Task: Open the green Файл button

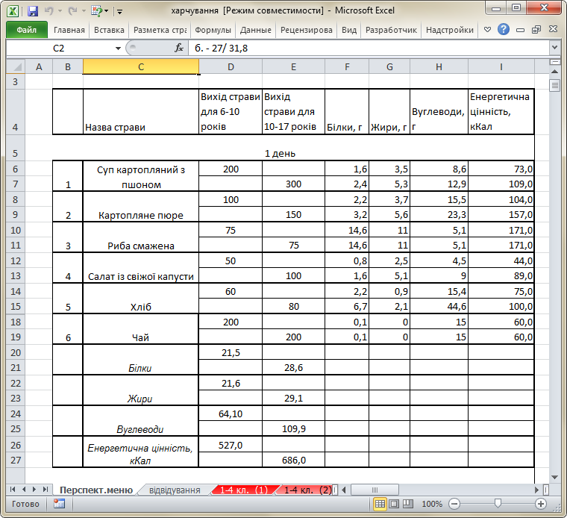Action: pyautogui.click(x=27, y=30)
